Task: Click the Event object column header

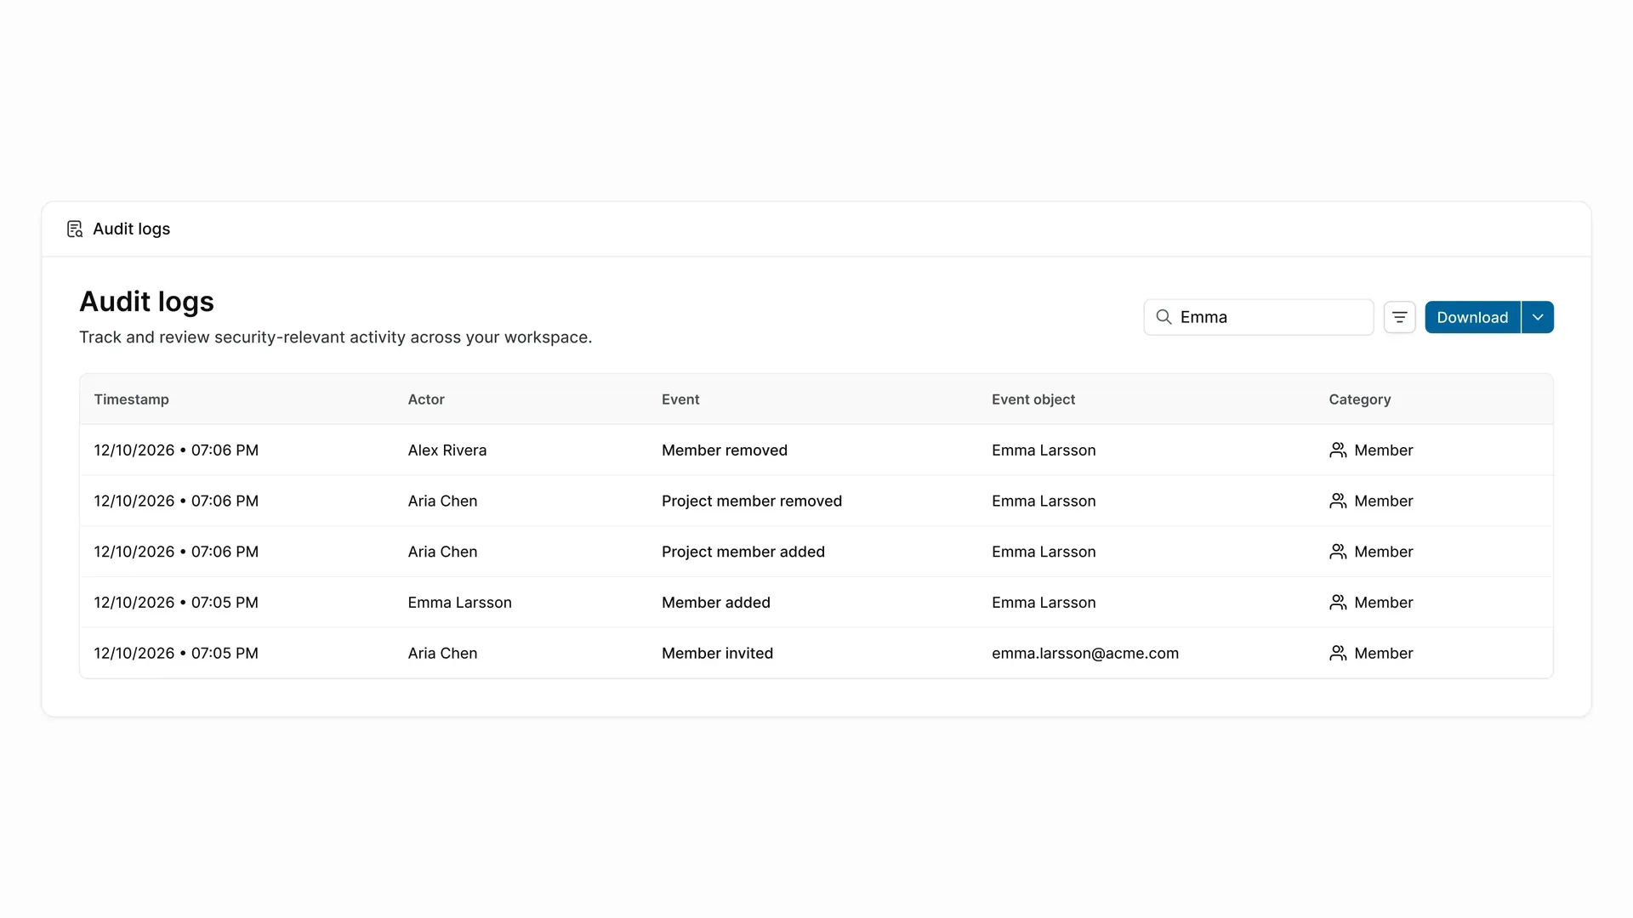Action: click(x=1033, y=399)
